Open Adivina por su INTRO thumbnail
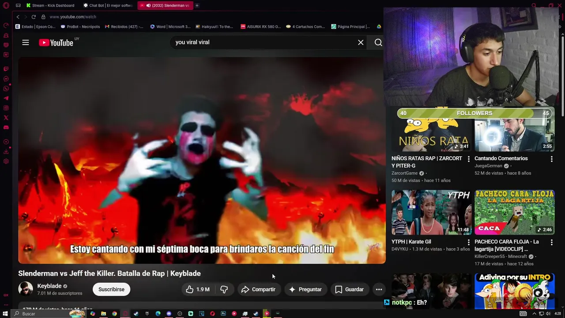Image resolution: width=565 pixels, height=318 pixels. point(514,291)
